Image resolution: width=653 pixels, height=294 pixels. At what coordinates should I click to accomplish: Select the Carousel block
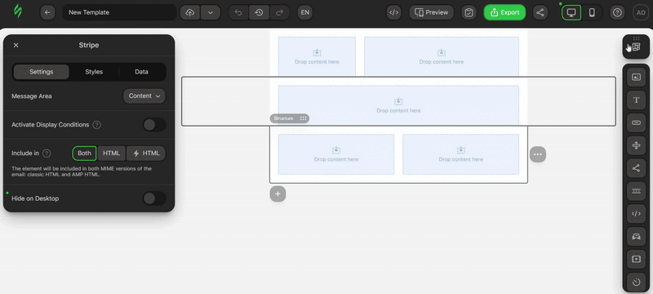click(x=636, y=237)
